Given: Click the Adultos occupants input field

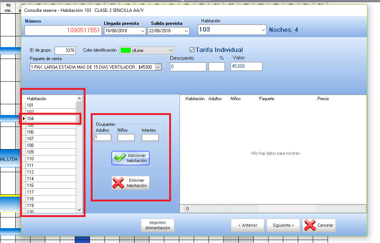Looking at the screenshot, I should [x=103, y=138].
